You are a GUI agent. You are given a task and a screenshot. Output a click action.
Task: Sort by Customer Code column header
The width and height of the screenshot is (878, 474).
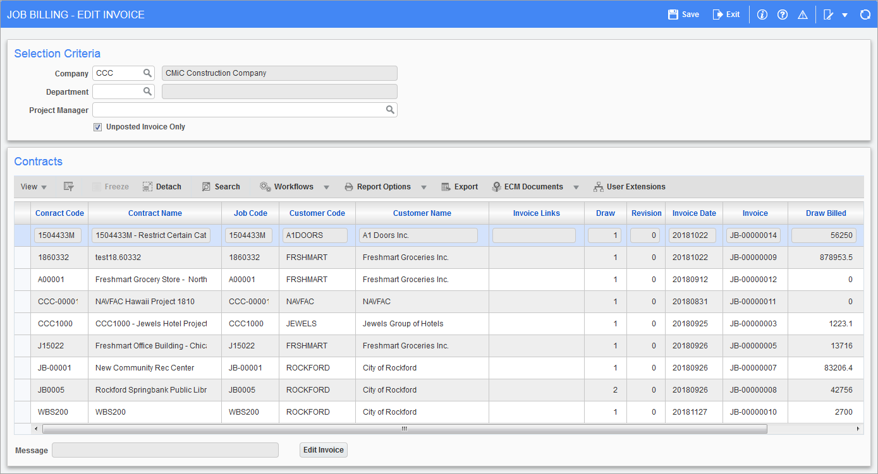(x=317, y=213)
